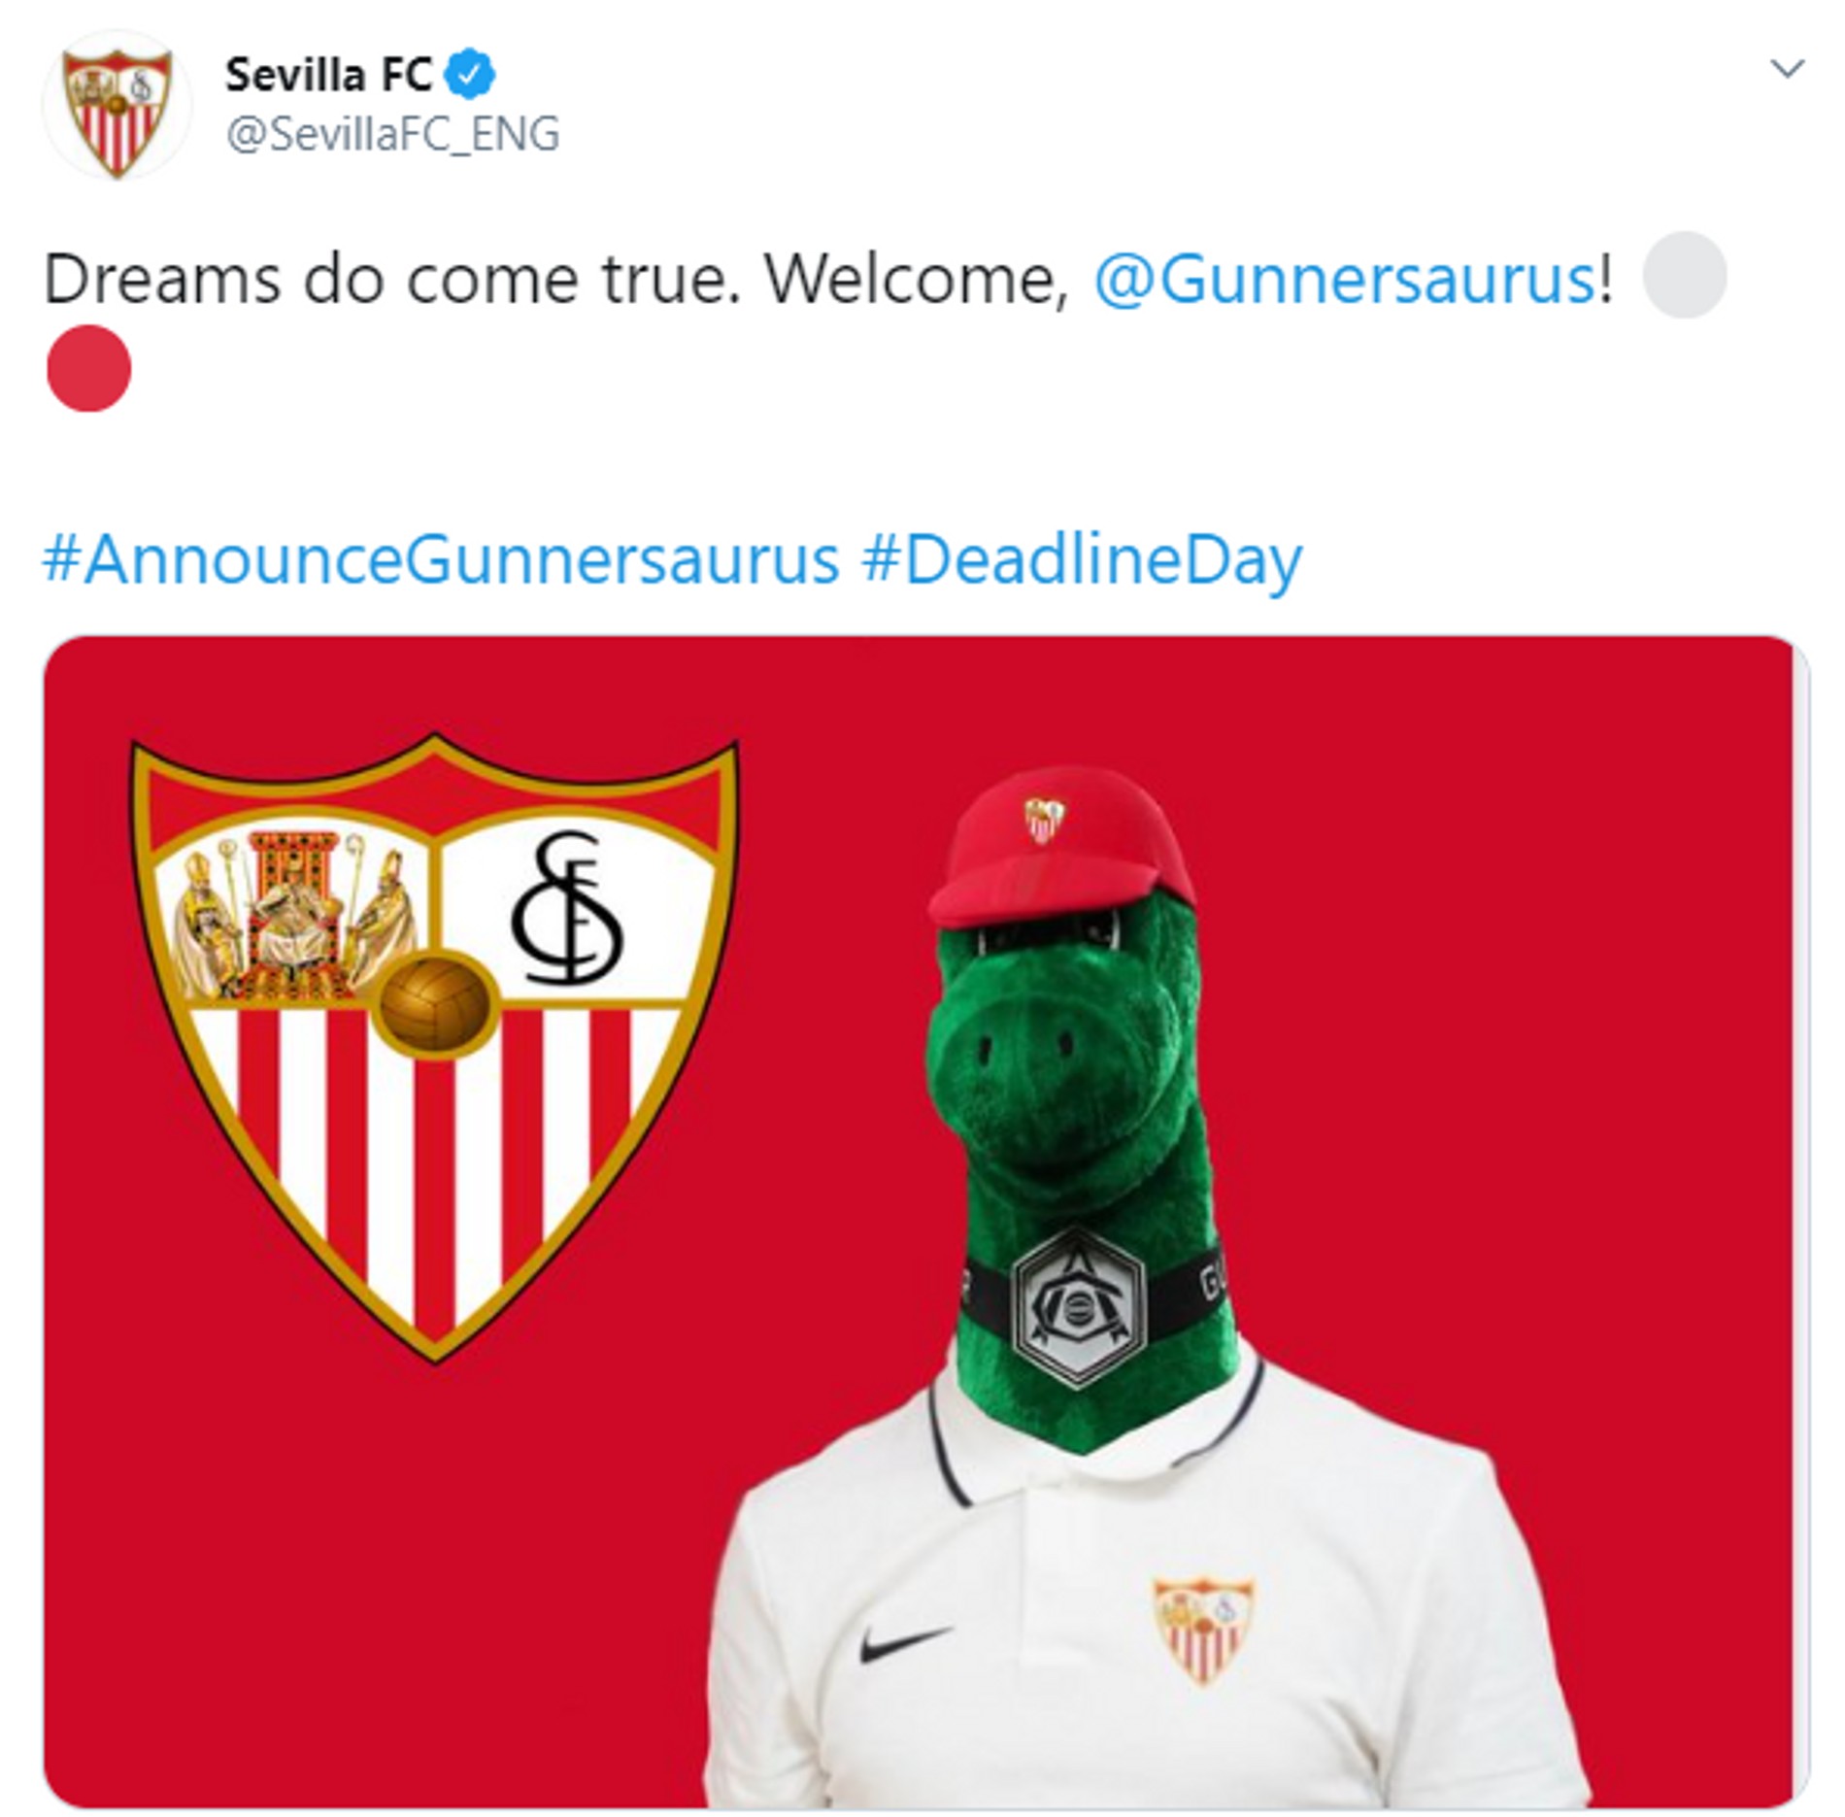Click the Sevilla FC profile avatar

(x=117, y=106)
